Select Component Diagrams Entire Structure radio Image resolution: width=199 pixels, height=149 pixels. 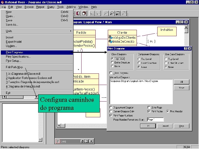pyautogui.click(x=139, y=63)
